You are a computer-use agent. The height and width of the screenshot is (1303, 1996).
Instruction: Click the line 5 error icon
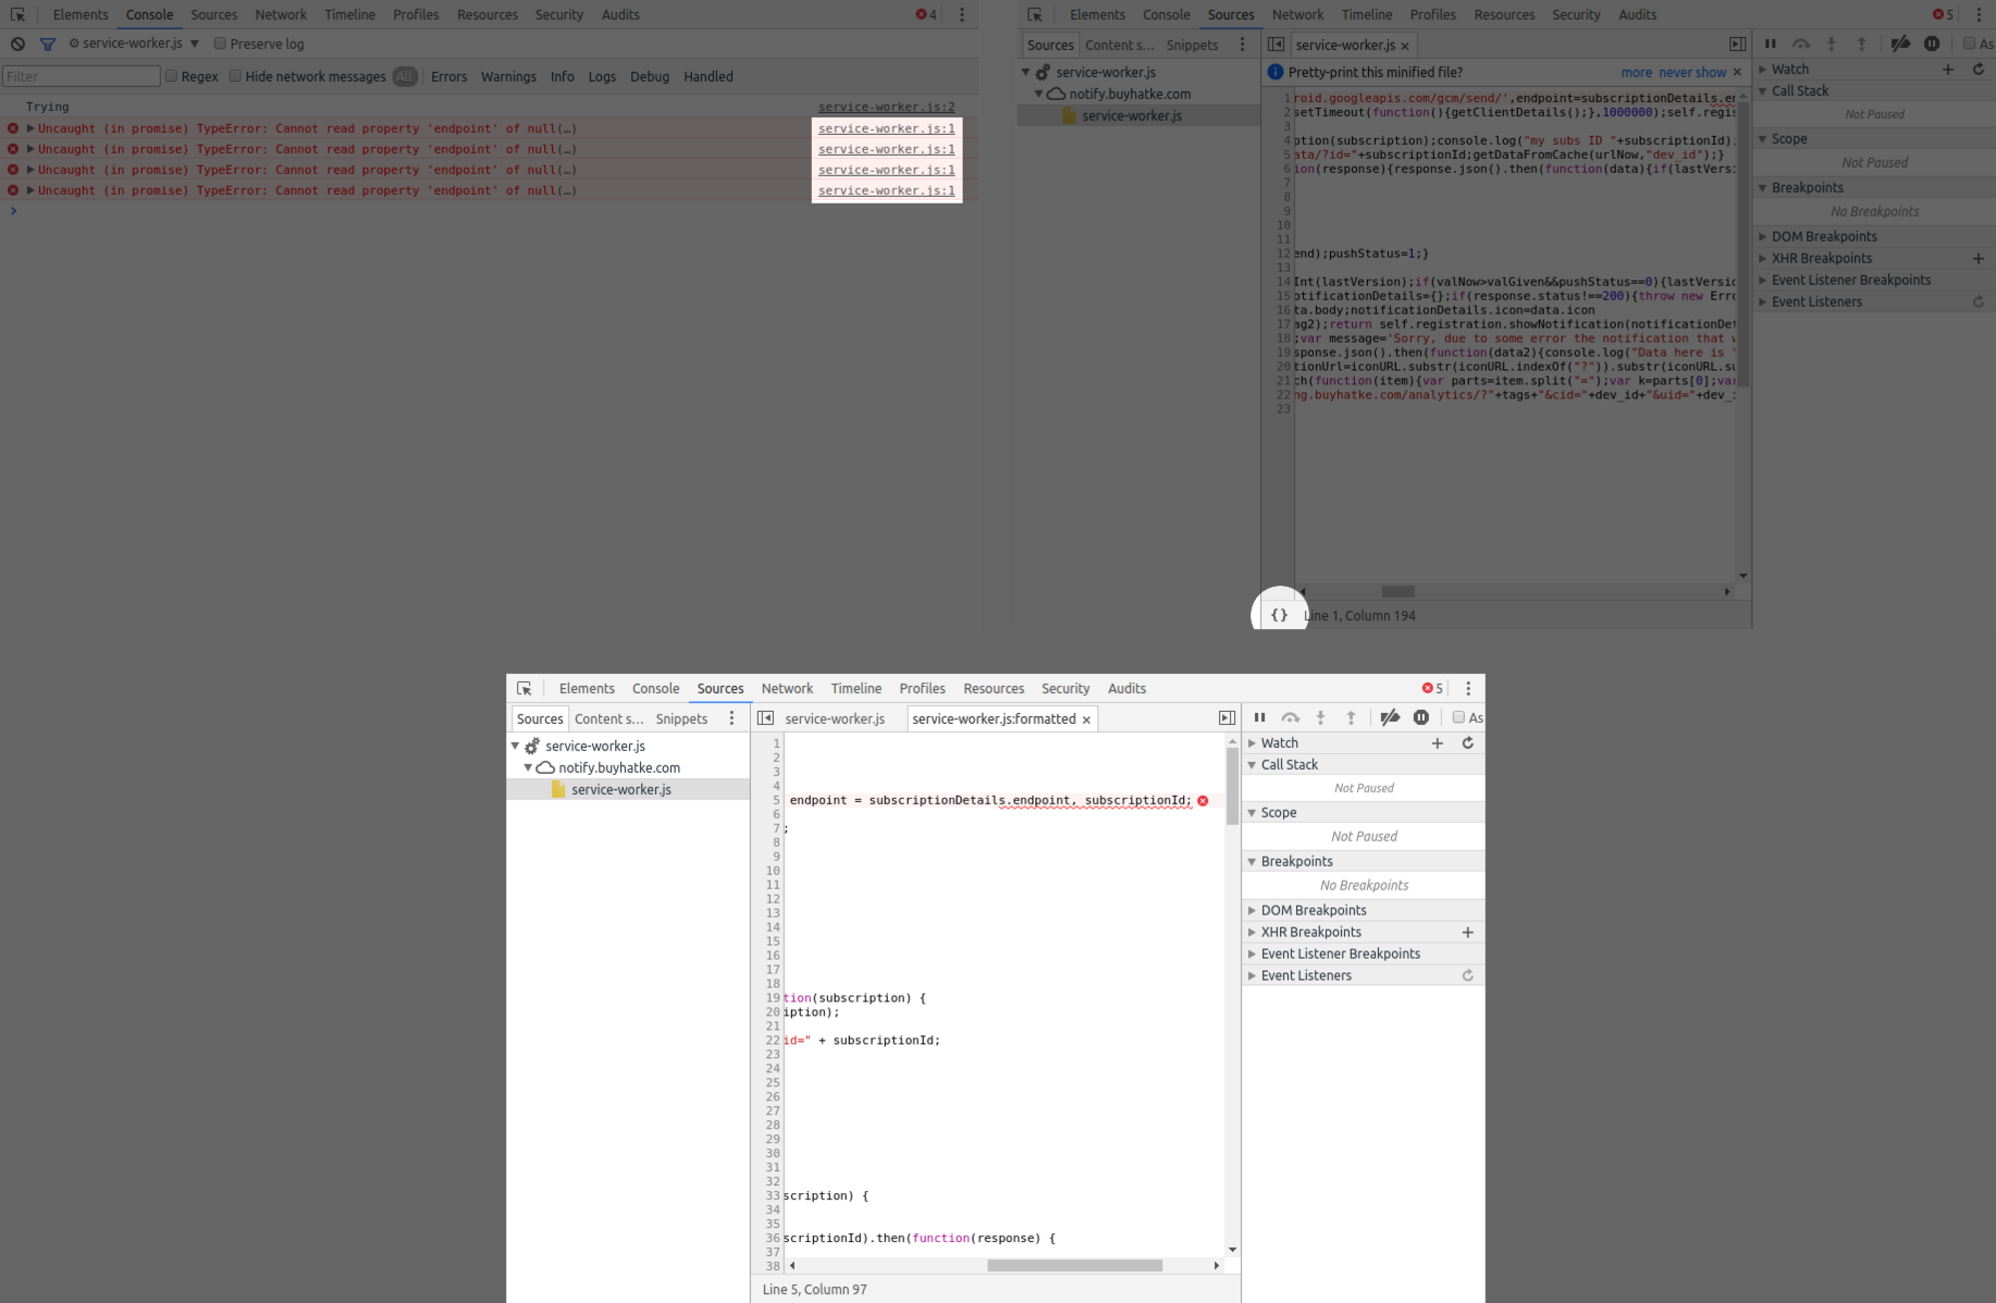tap(1202, 801)
